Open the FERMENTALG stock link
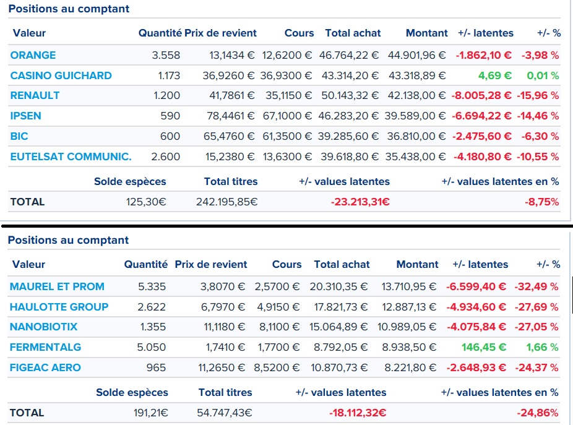 [45, 347]
